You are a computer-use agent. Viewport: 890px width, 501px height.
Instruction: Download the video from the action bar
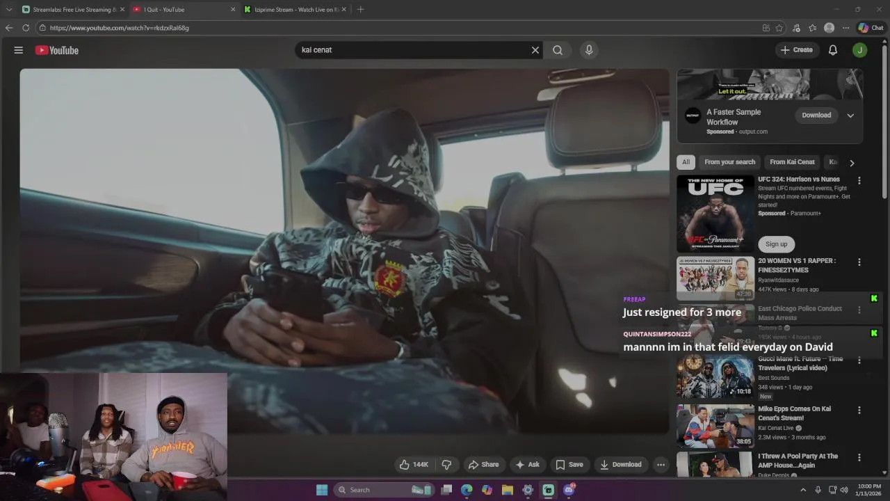[x=621, y=465]
